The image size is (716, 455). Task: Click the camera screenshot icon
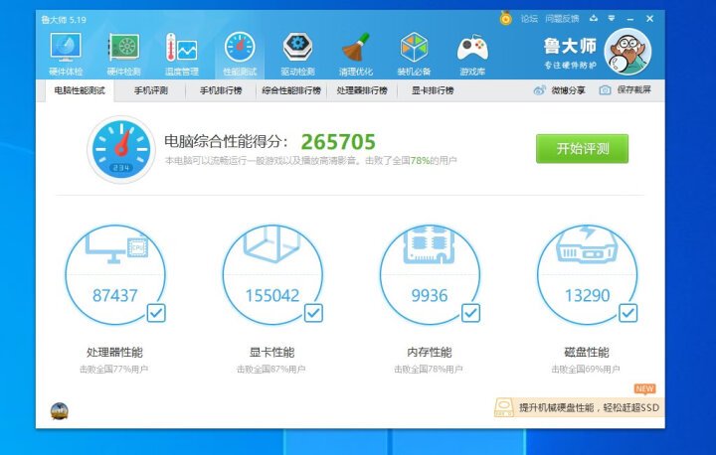(x=605, y=90)
